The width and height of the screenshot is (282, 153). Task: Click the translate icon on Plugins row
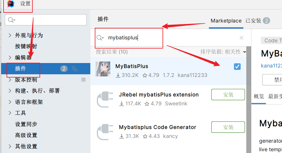pyautogui.click(x=74, y=69)
